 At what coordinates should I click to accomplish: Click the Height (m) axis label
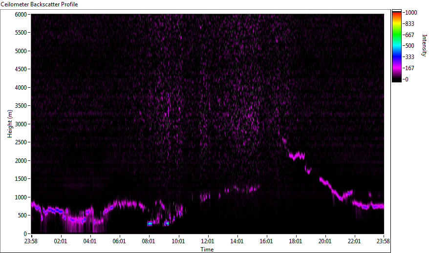point(10,124)
